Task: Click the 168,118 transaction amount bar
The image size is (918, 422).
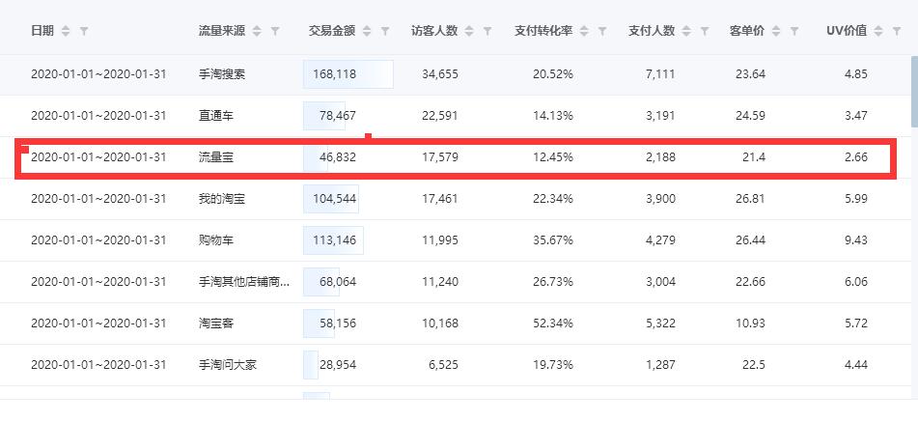Action: pyautogui.click(x=348, y=74)
